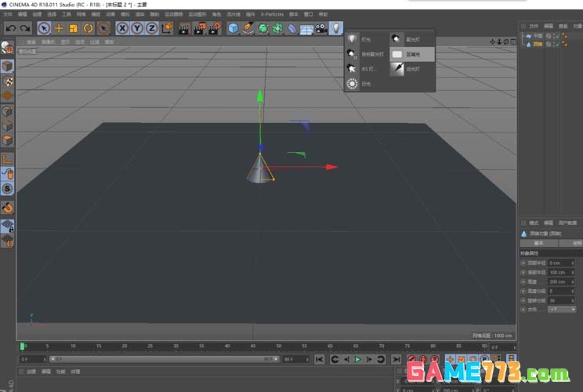Switch to Points mode in left sidebar
Image resolution: width=583 pixels, height=392 pixels.
coord(7,111)
